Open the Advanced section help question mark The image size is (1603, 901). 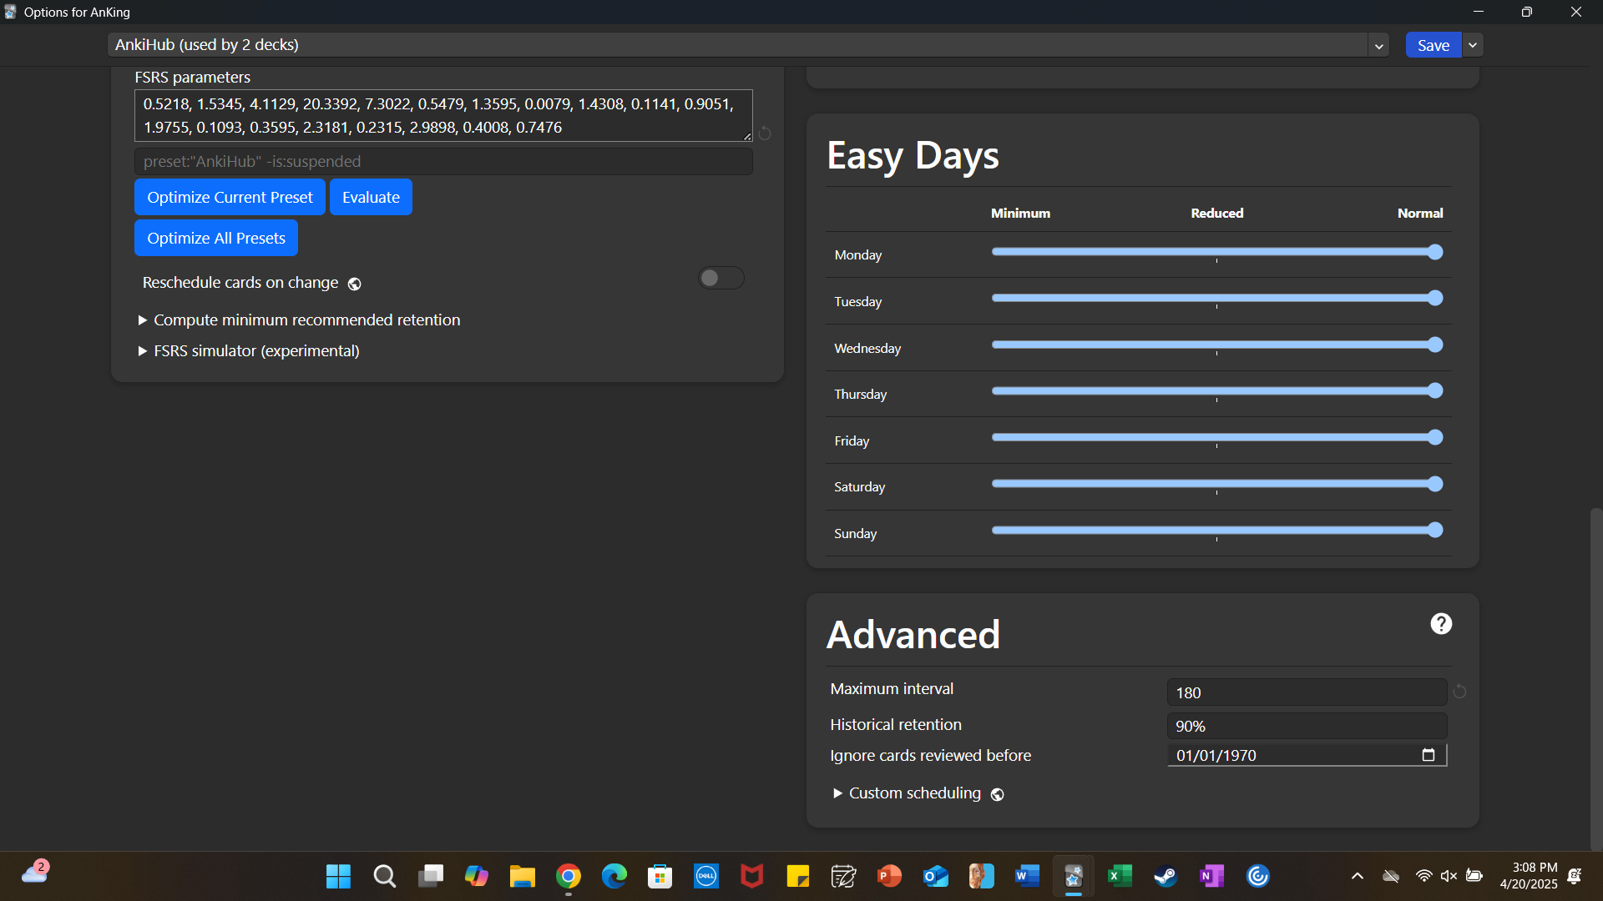(x=1441, y=624)
